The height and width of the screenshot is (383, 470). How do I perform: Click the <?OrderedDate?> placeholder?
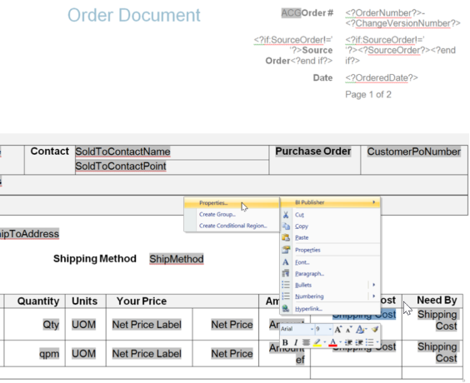click(382, 78)
